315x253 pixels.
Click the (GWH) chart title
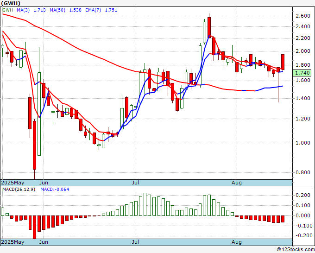point(11,3)
